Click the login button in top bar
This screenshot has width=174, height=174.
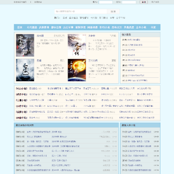click(144, 2)
